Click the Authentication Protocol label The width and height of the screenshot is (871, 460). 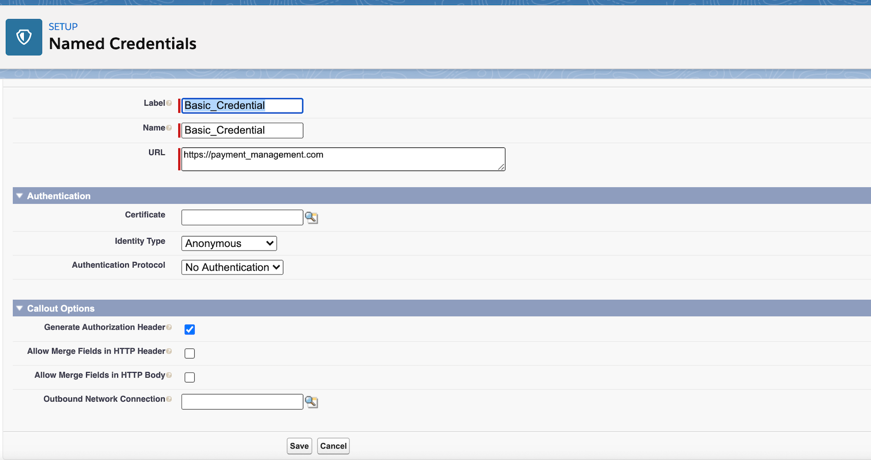coord(119,265)
